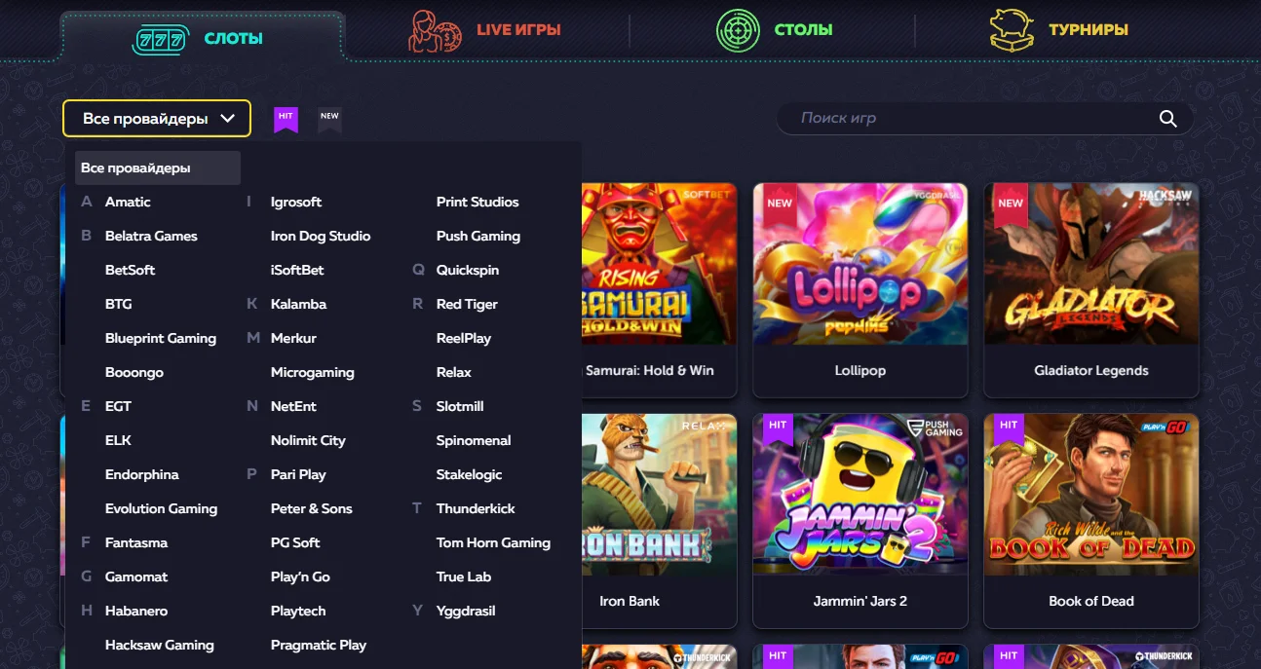Select Peter & Sons provider
1261x669 pixels.
(x=312, y=508)
